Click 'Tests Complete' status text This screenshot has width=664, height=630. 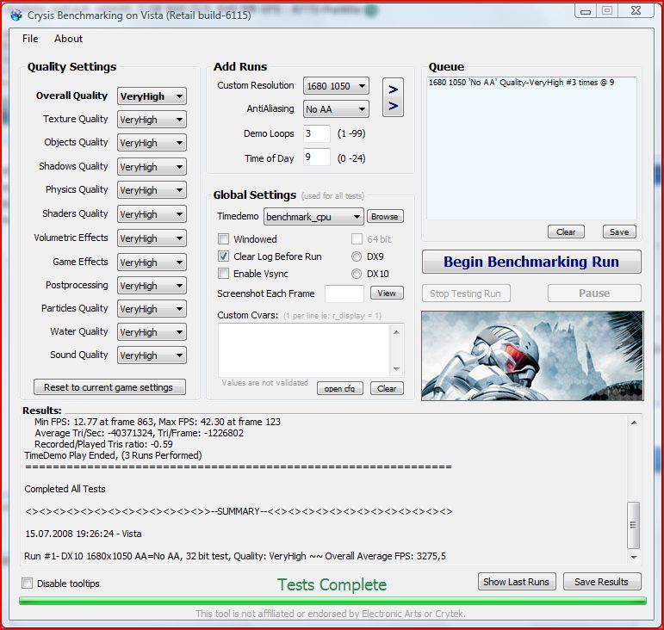click(x=332, y=584)
